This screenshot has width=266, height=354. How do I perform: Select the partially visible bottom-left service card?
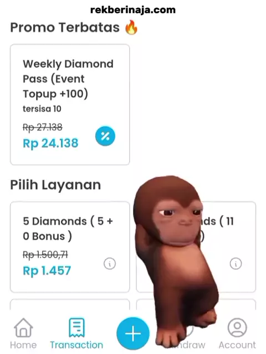pos(70,304)
